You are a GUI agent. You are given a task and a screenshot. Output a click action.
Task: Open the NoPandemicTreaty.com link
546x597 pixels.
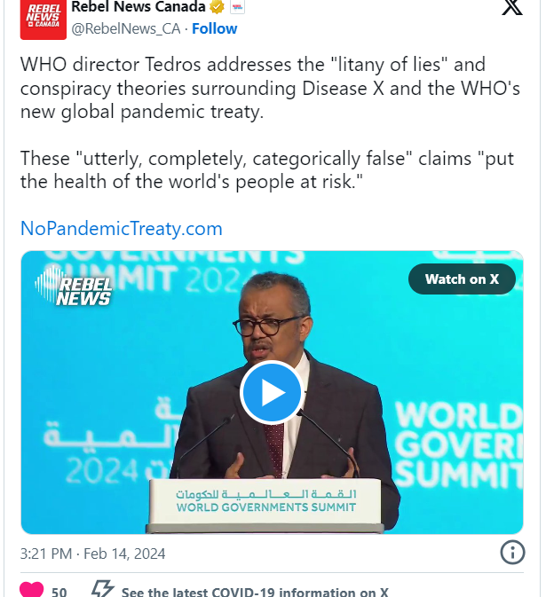click(x=121, y=229)
